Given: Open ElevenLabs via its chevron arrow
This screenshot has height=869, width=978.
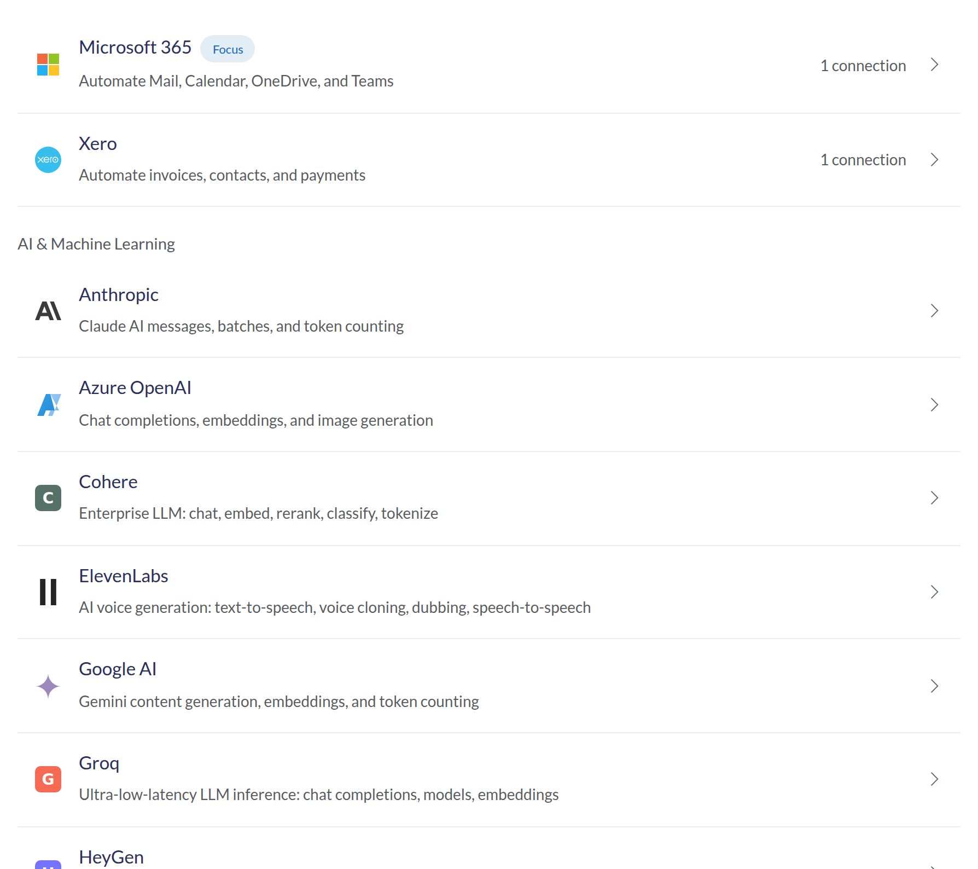Looking at the screenshot, I should 935,592.
